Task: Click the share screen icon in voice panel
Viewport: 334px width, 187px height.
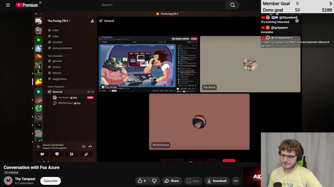Action: [x=57, y=154]
